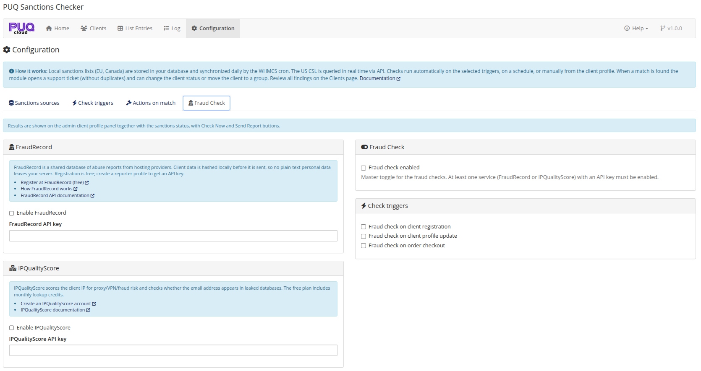
Task: Select the Fraud Check tab
Action: click(x=207, y=103)
